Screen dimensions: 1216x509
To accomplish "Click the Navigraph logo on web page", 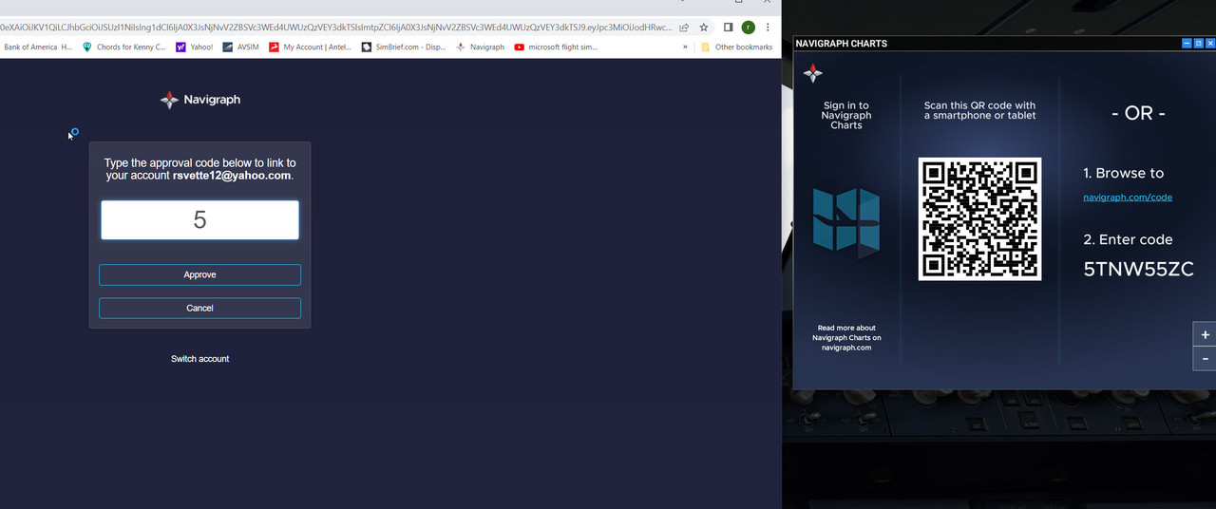I will point(200,100).
